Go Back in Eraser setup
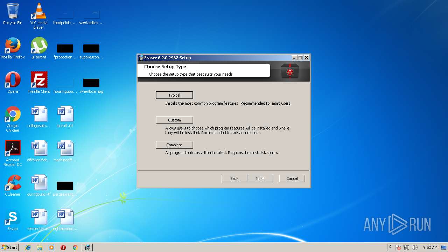Viewport: 448px width, 252px height. (x=234, y=178)
